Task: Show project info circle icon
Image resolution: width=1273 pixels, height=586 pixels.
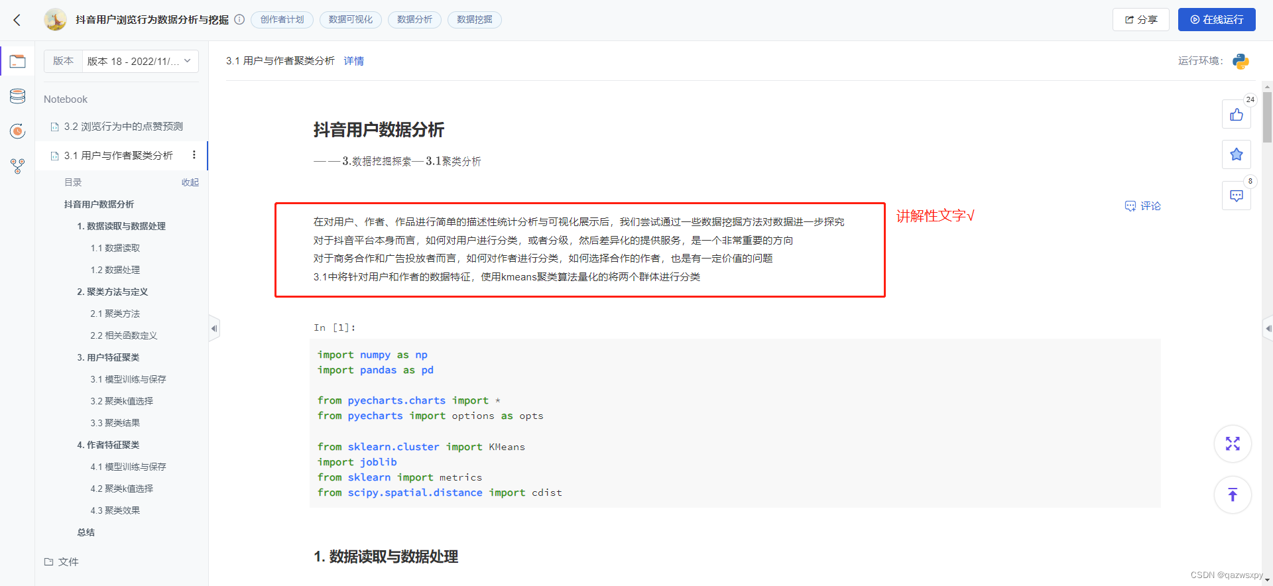Action: tap(239, 19)
